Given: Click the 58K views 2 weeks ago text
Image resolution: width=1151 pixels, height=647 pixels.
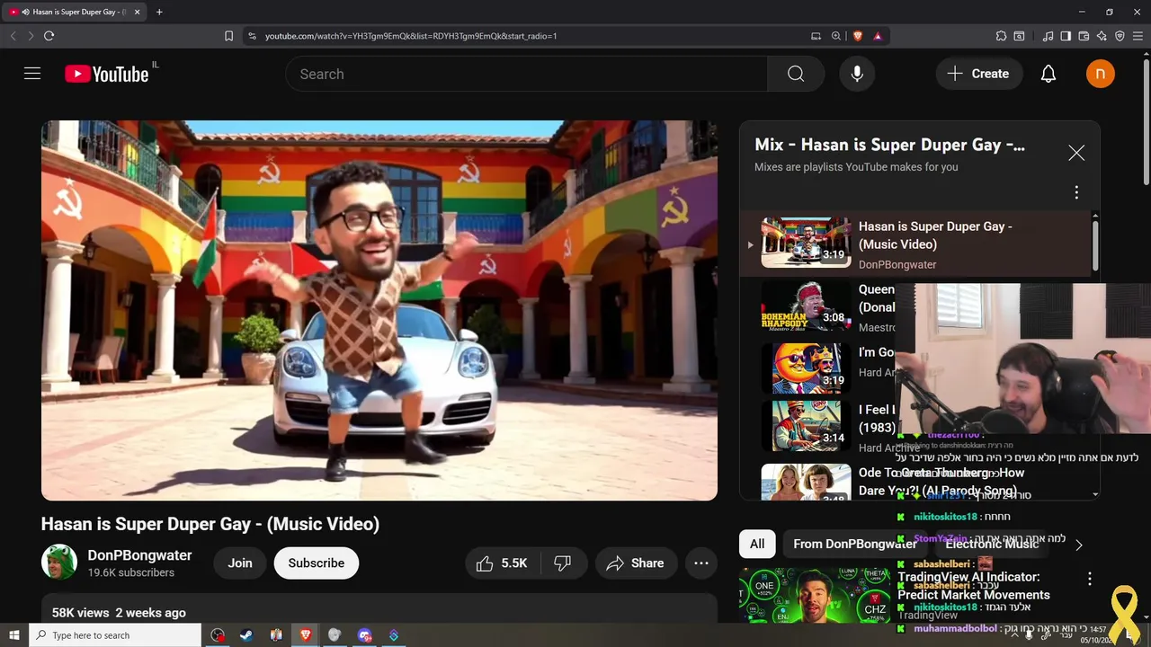Looking at the screenshot, I should click(119, 613).
